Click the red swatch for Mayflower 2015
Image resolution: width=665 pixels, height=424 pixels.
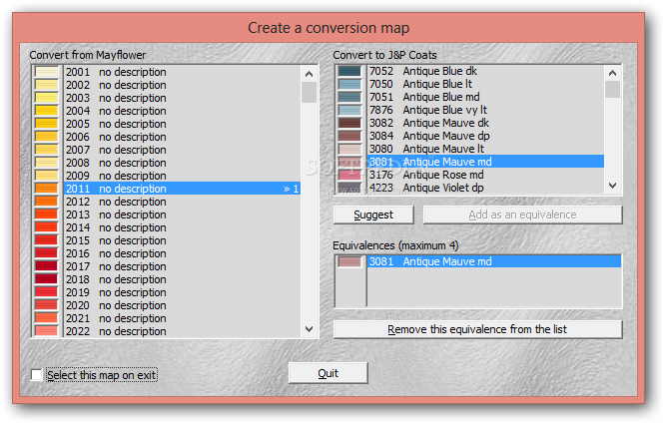(46, 240)
